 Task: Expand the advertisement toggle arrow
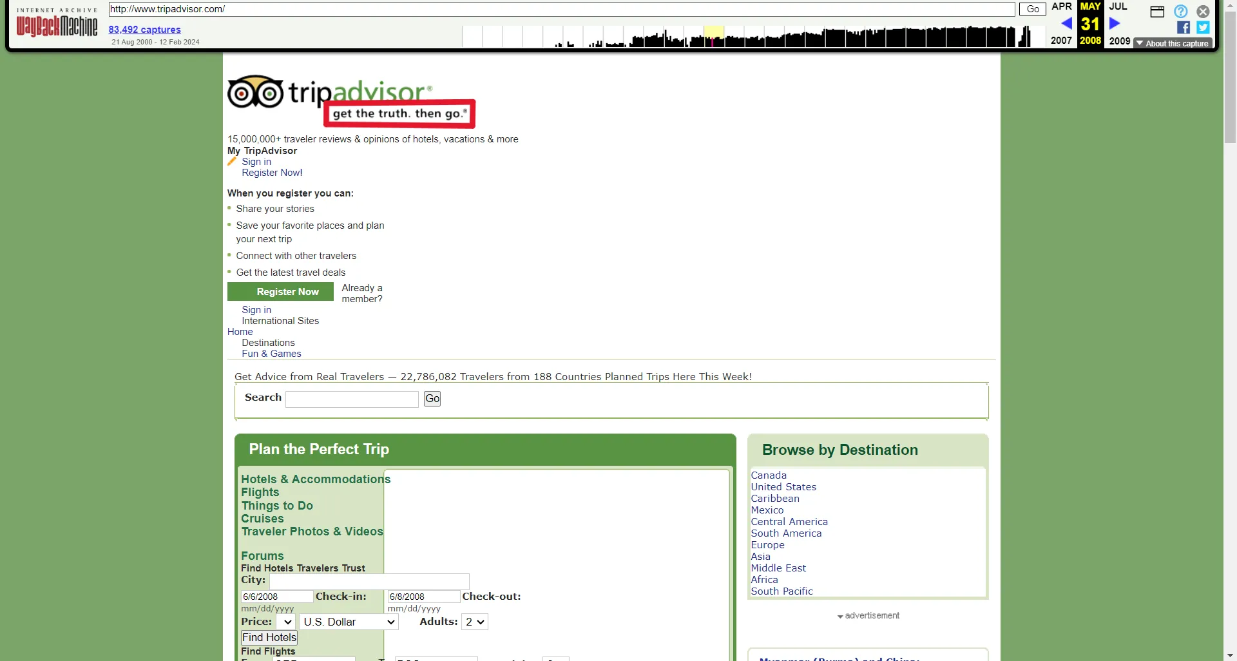coord(840,617)
